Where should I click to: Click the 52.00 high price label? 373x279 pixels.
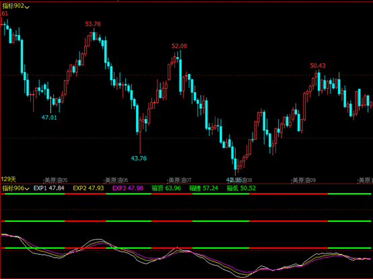pos(179,46)
